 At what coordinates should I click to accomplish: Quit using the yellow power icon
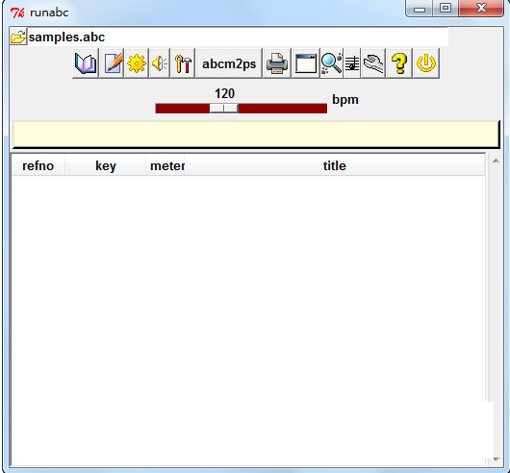tap(426, 63)
